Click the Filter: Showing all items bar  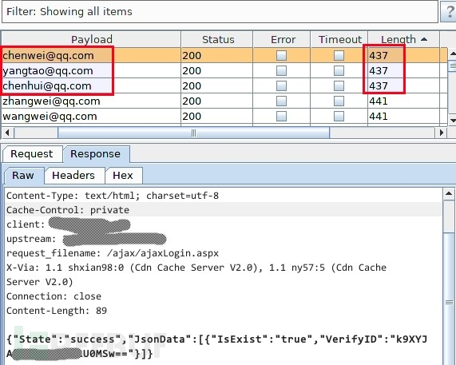[x=220, y=12]
